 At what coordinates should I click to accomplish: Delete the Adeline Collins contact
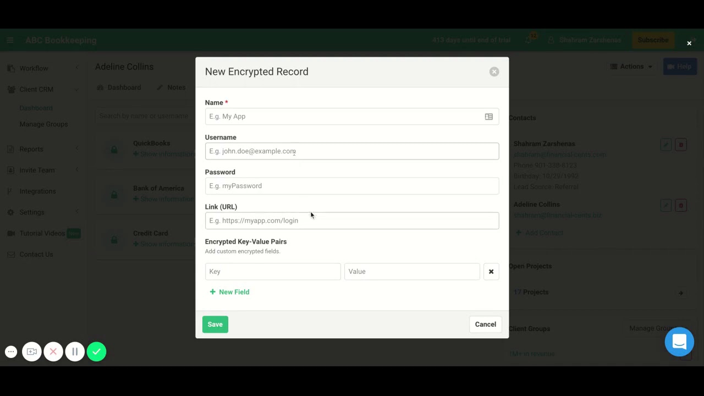click(x=681, y=205)
